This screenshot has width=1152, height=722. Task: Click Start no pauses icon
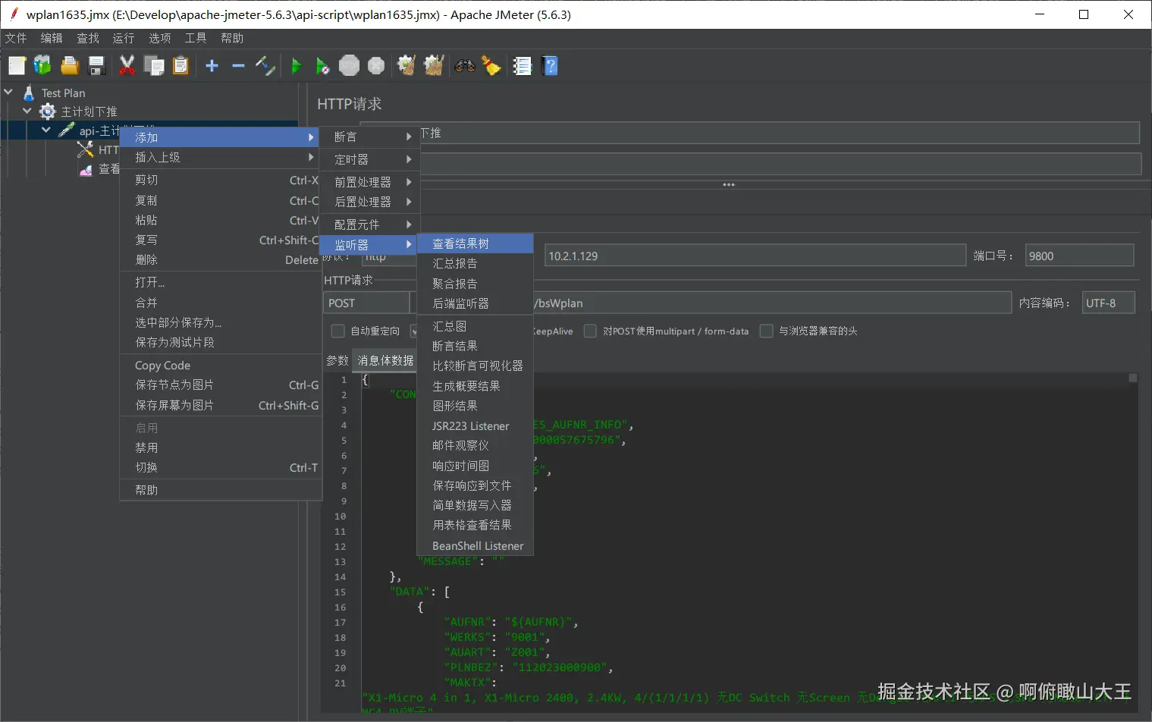(322, 66)
